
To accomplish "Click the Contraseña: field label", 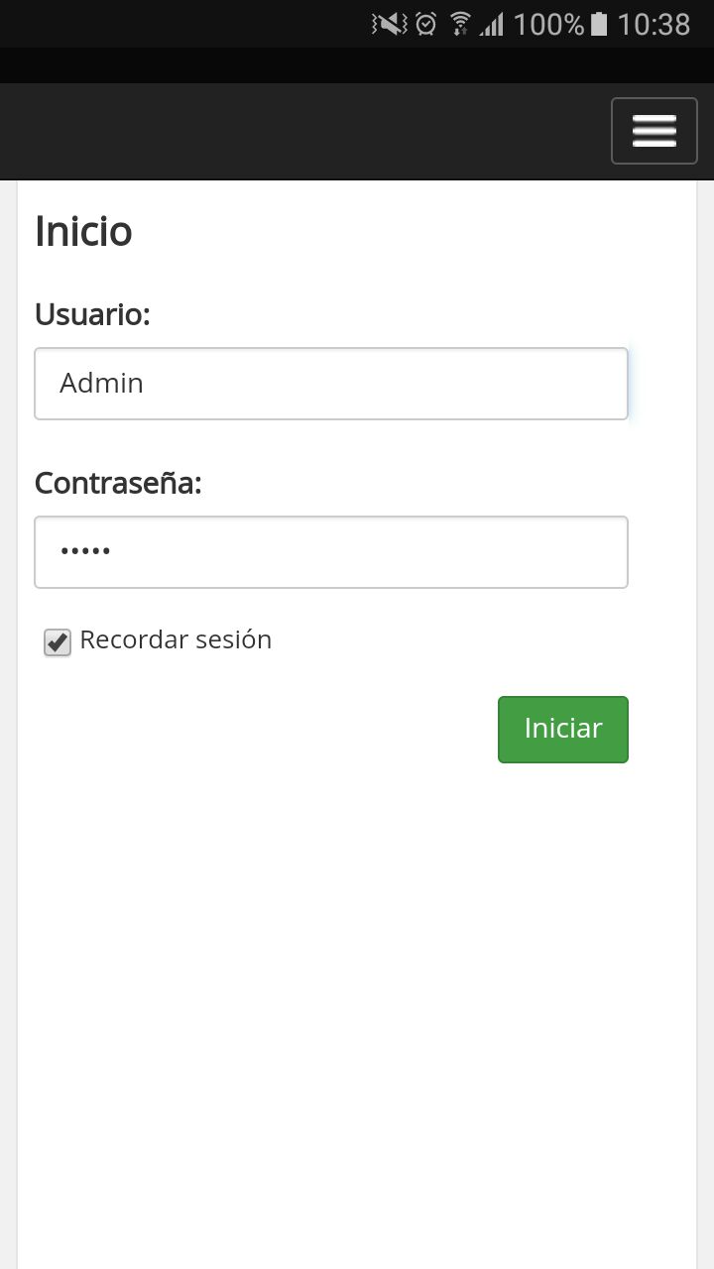I will tap(118, 484).
